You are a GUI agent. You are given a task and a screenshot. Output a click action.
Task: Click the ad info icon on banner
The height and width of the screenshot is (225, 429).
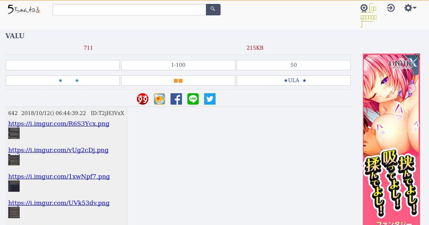tap(417, 56)
